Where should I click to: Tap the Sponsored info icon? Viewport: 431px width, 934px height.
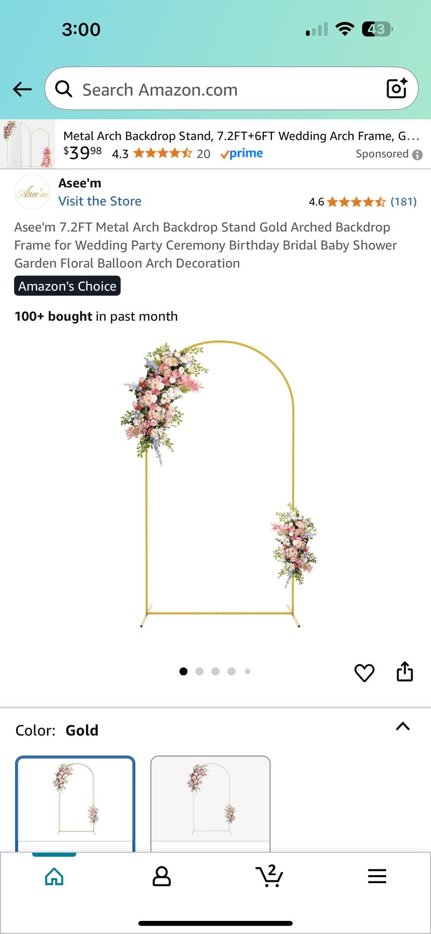click(x=417, y=155)
